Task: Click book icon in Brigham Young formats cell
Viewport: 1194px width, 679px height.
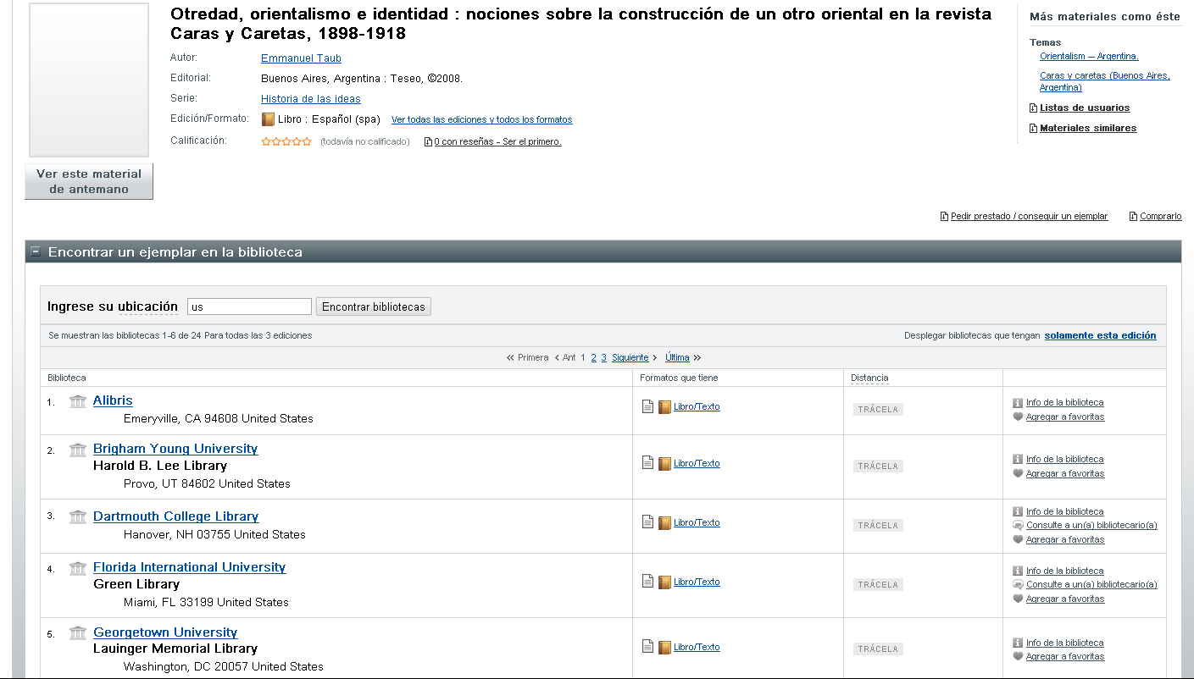Action: [664, 464]
